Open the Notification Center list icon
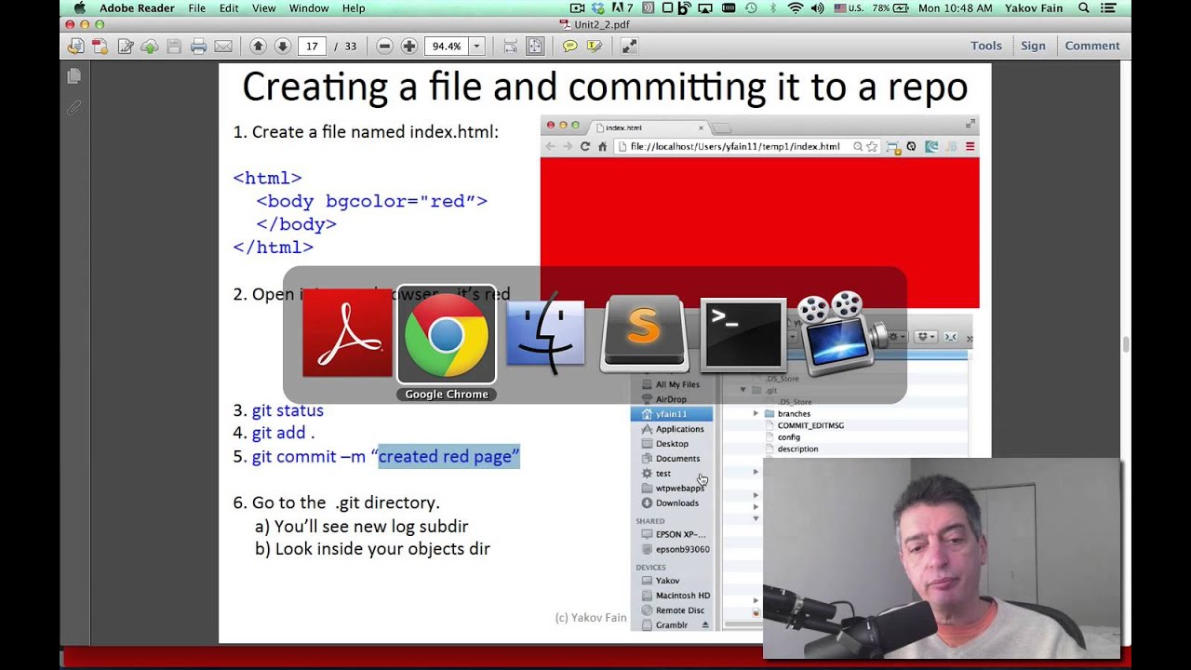The width and height of the screenshot is (1191, 670). point(1108,8)
